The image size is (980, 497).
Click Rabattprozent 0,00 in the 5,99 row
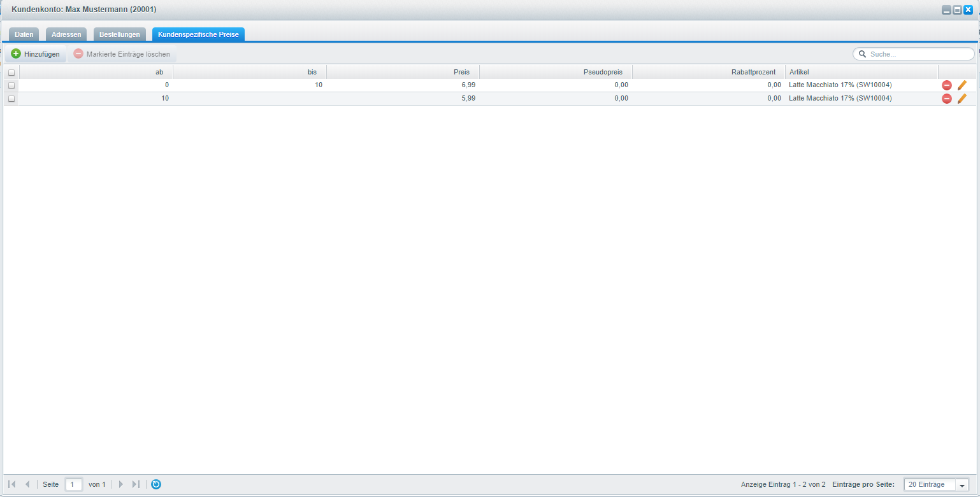[774, 99]
